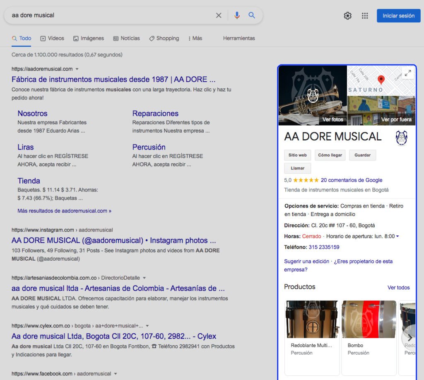424x380 pixels.
Task: Click in the search input field
Action: [x=111, y=15]
